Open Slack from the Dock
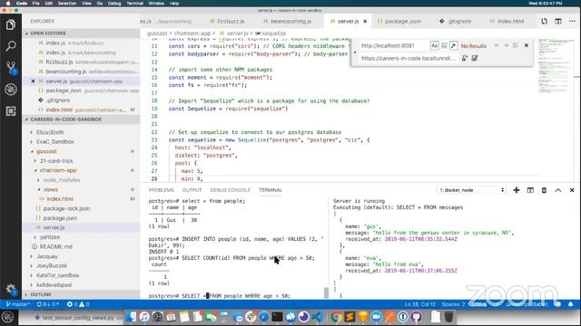 click(x=251, y=317)
